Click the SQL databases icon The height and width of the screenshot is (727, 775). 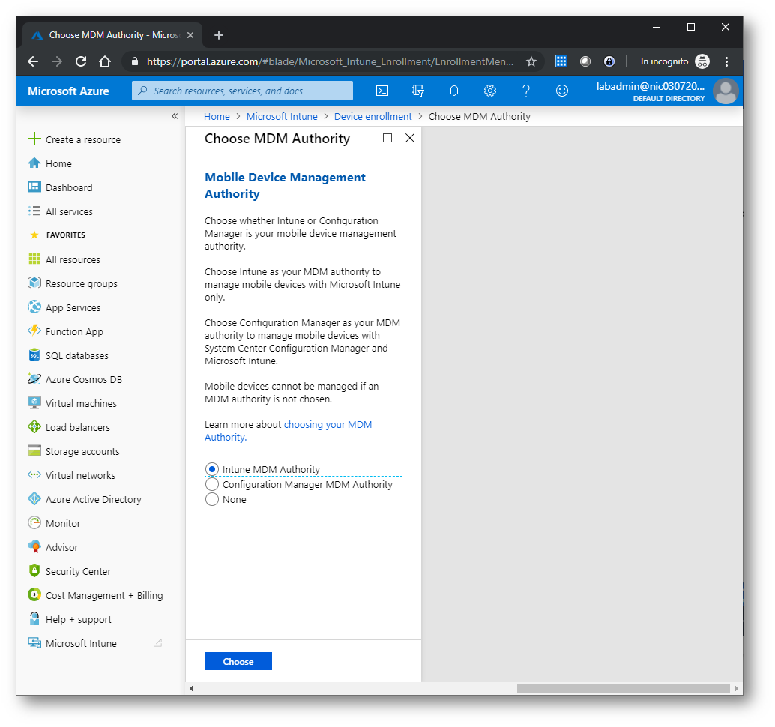[x=34, y=355]
